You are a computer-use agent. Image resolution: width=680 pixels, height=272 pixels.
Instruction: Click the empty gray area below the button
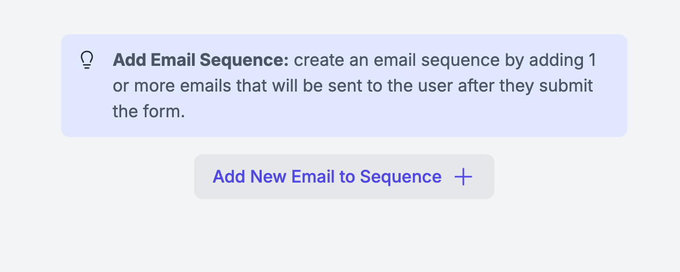point(344,236)
